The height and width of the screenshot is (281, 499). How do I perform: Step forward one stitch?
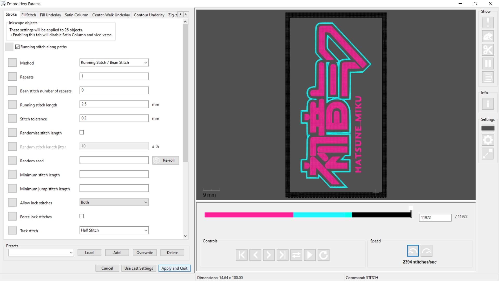coord(269,255)
